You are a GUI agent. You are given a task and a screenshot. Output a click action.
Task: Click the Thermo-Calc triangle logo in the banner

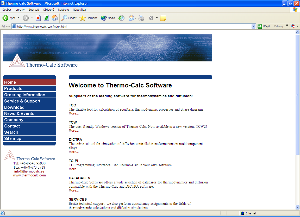coord(17,60)
